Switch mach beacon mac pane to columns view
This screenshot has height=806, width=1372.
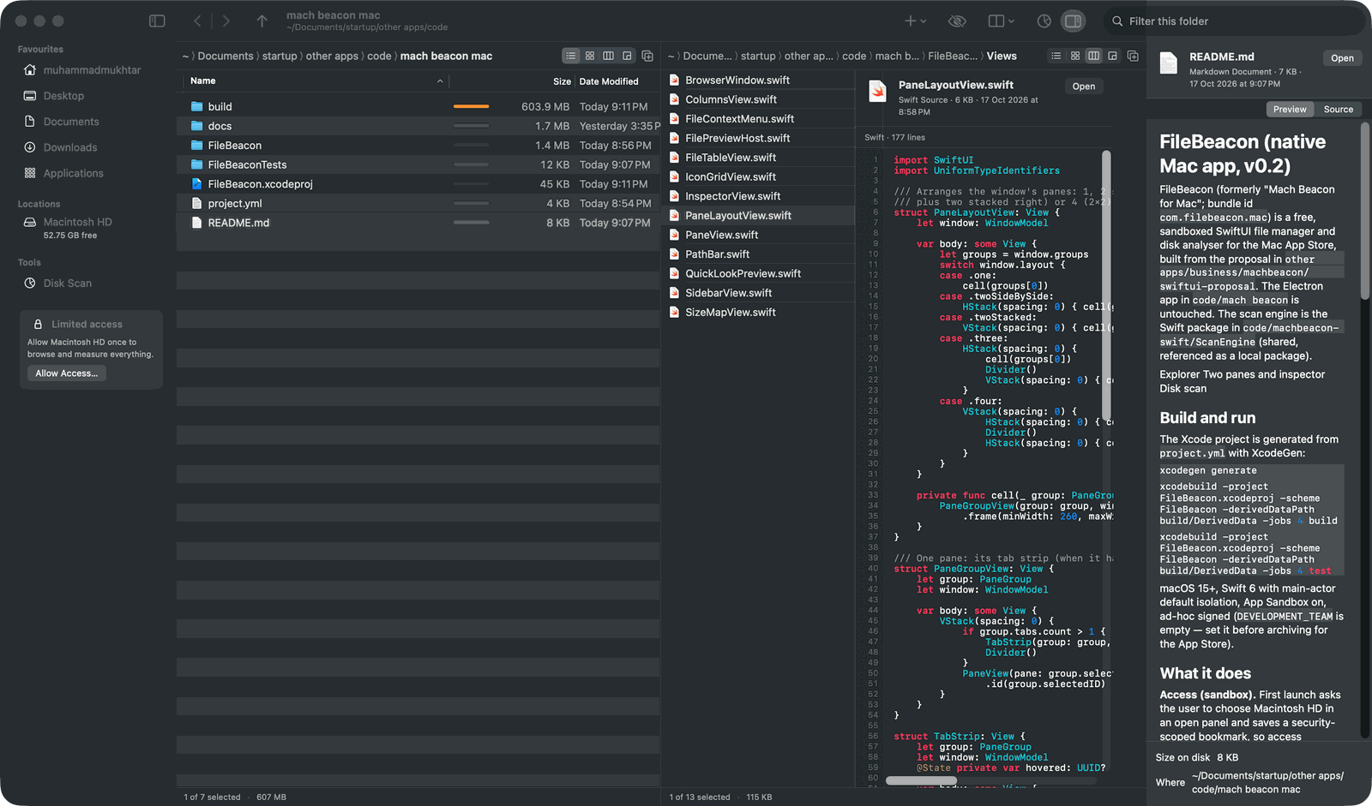[x=609, y=56]
